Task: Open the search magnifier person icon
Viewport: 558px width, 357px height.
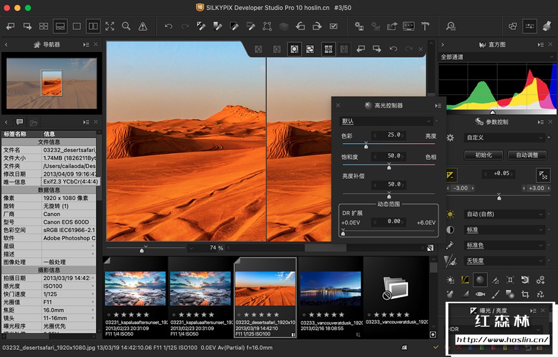Action: pyautogui.click(x=451, y=26)
